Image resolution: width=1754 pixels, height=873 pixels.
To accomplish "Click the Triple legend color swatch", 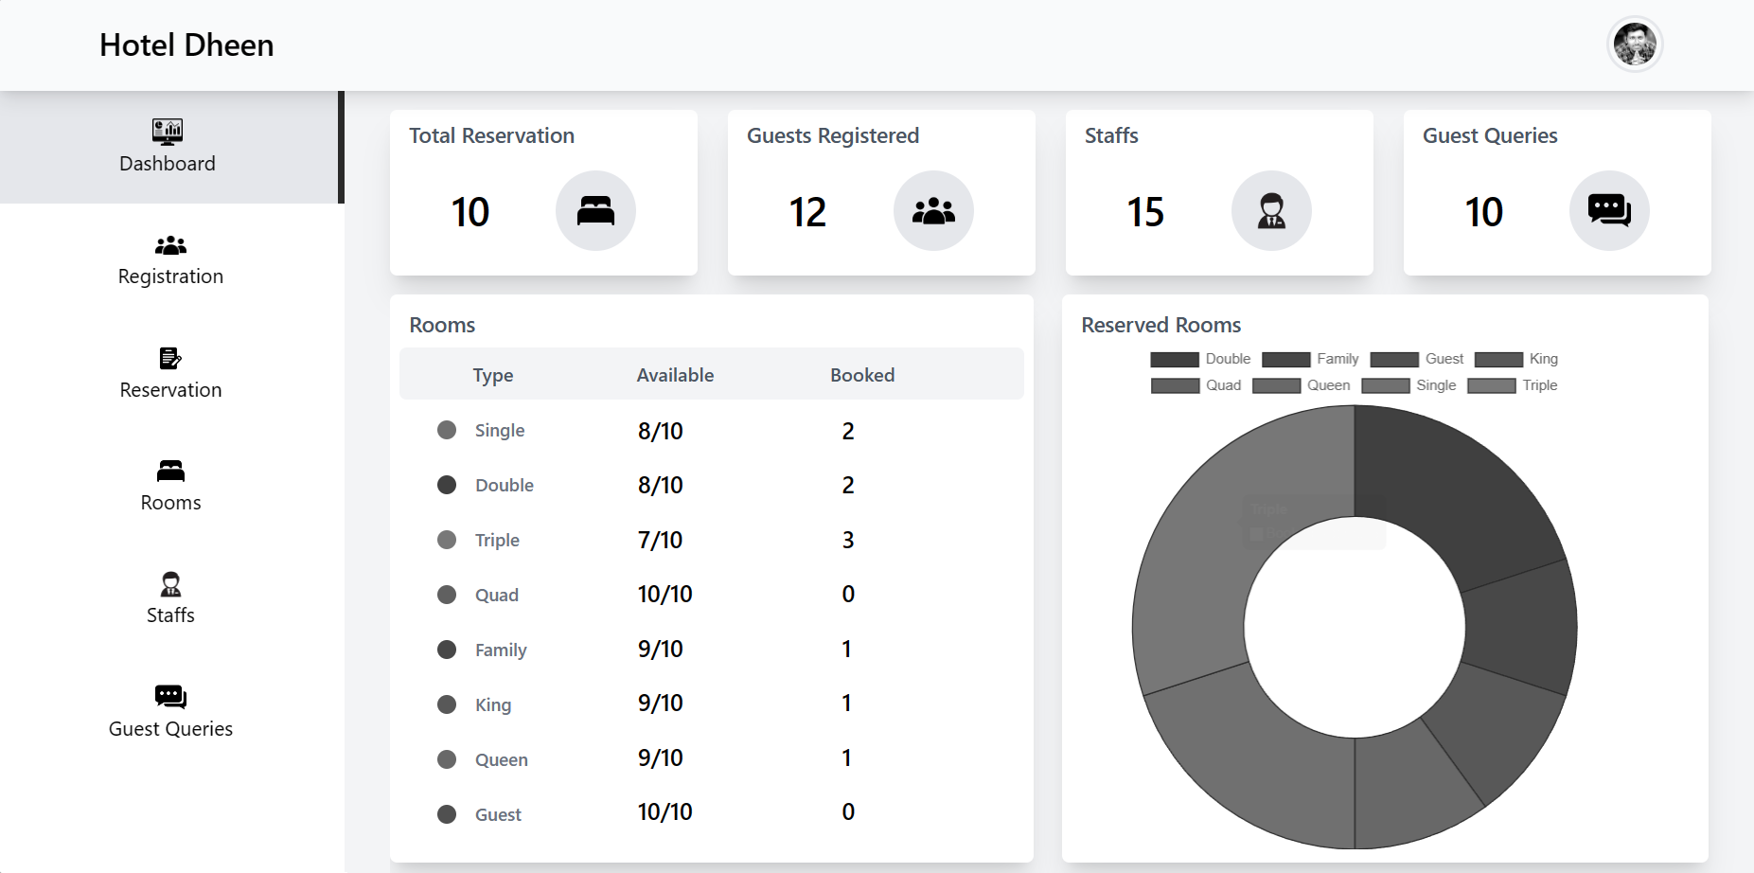I will point(1491,385).
